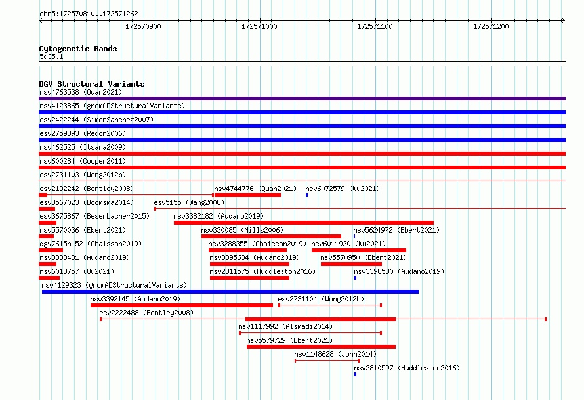
Task: Select the nsv3288355 (Chaisson2019) label
Action: click(257, 244)
